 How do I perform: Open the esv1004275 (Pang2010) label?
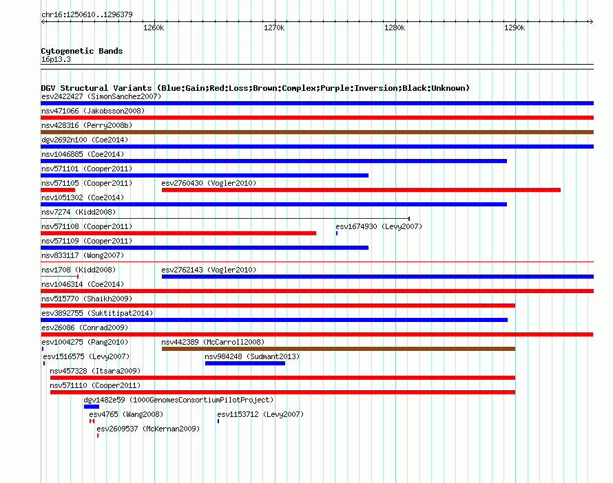click(85, 342)
